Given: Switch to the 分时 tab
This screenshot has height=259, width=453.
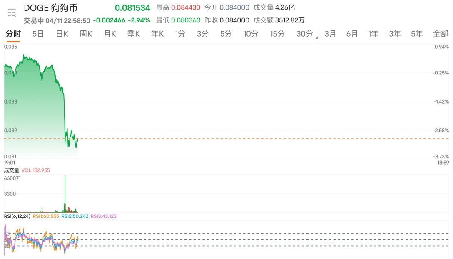Looking at the screenshot, I should (13, 34).
